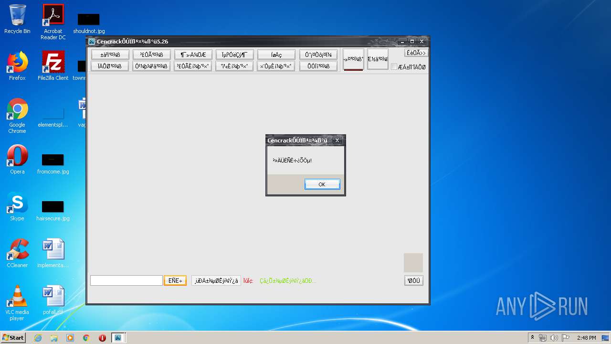Click the first top-row toolbar button "±à¼­¹¤¾ß"
This screenshot has height=344, width=611.
pyautogui.click(x=110, y=54)
